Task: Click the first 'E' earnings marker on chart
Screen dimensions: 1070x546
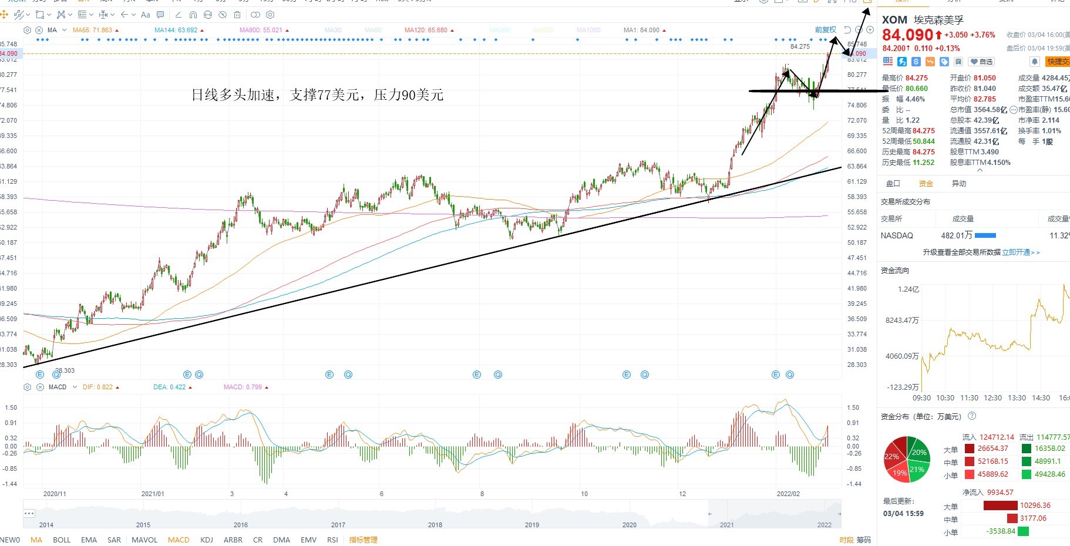Action: pyautogui.click(x=40, y=375)
